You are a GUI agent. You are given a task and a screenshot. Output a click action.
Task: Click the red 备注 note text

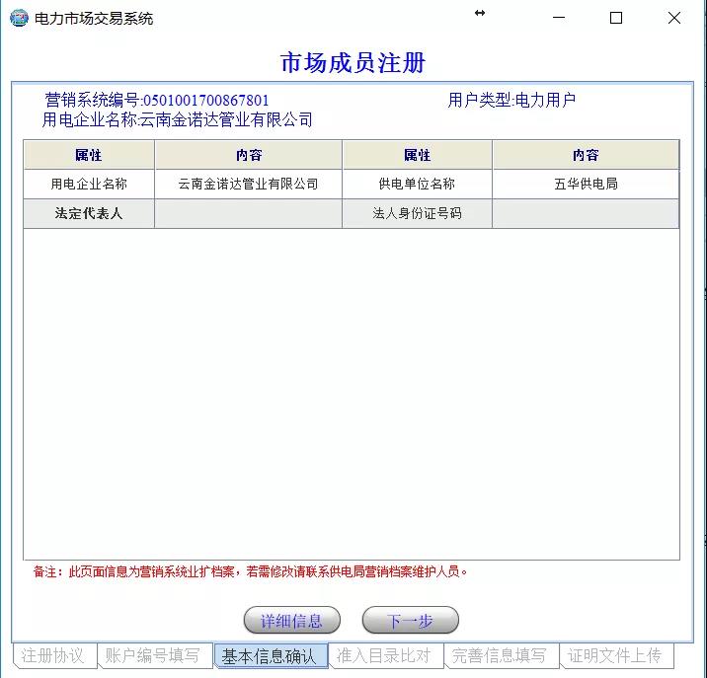[x=251, y=571]
